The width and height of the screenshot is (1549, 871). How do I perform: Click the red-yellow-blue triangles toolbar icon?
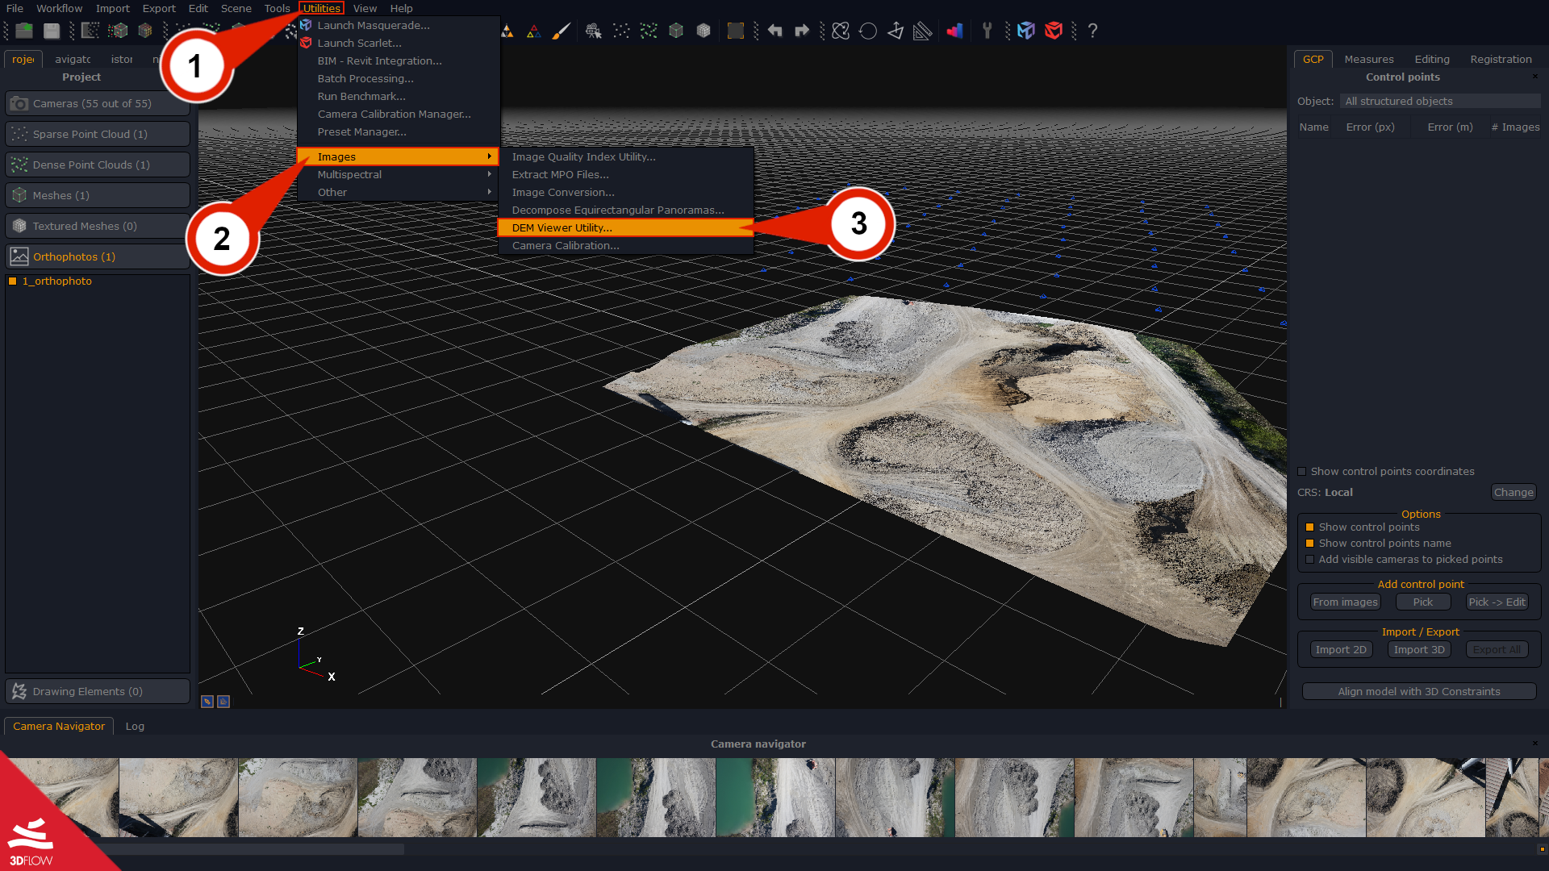click(x=534, y=31)
